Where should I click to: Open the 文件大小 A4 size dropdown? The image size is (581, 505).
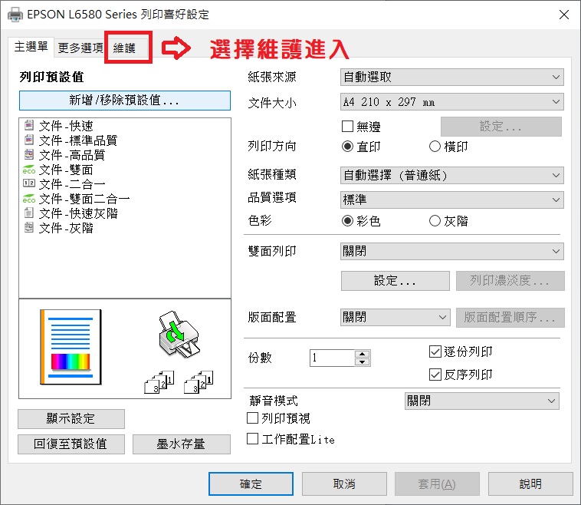(x=452, y=101)
